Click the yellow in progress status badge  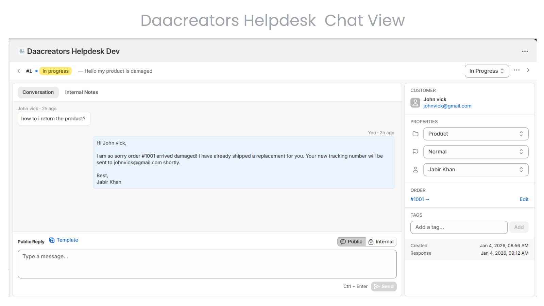[x=55, y=71]
